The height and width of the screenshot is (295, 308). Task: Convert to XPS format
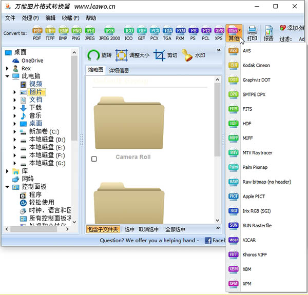tap(219, 33)
